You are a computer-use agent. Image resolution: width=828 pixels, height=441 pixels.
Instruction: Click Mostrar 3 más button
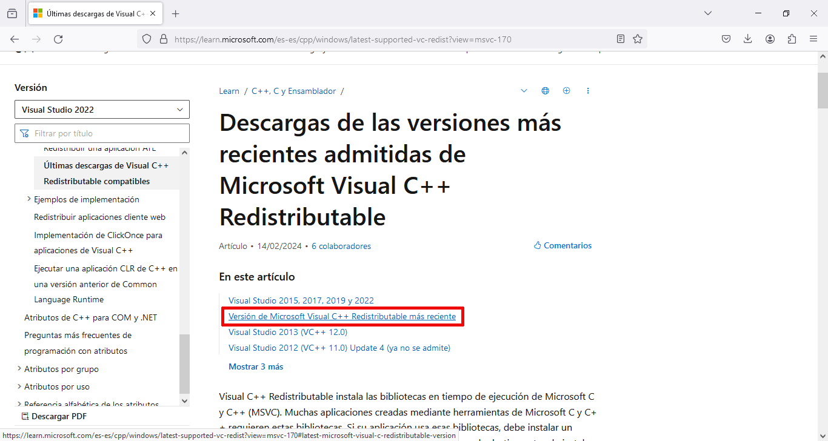(256, 366)
